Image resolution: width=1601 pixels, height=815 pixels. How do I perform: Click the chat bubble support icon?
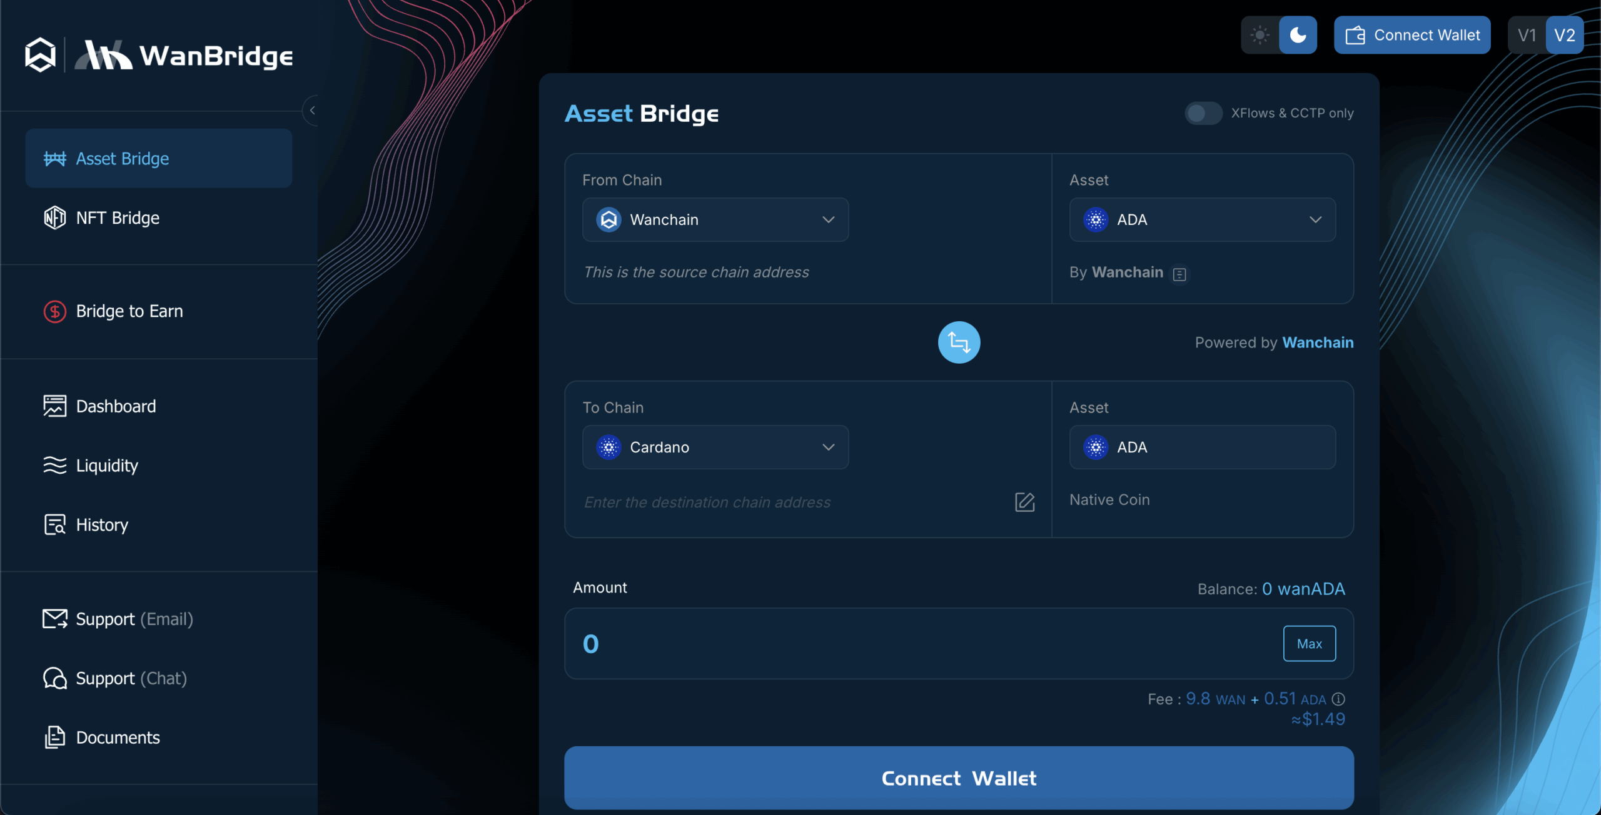click(54, 678)
